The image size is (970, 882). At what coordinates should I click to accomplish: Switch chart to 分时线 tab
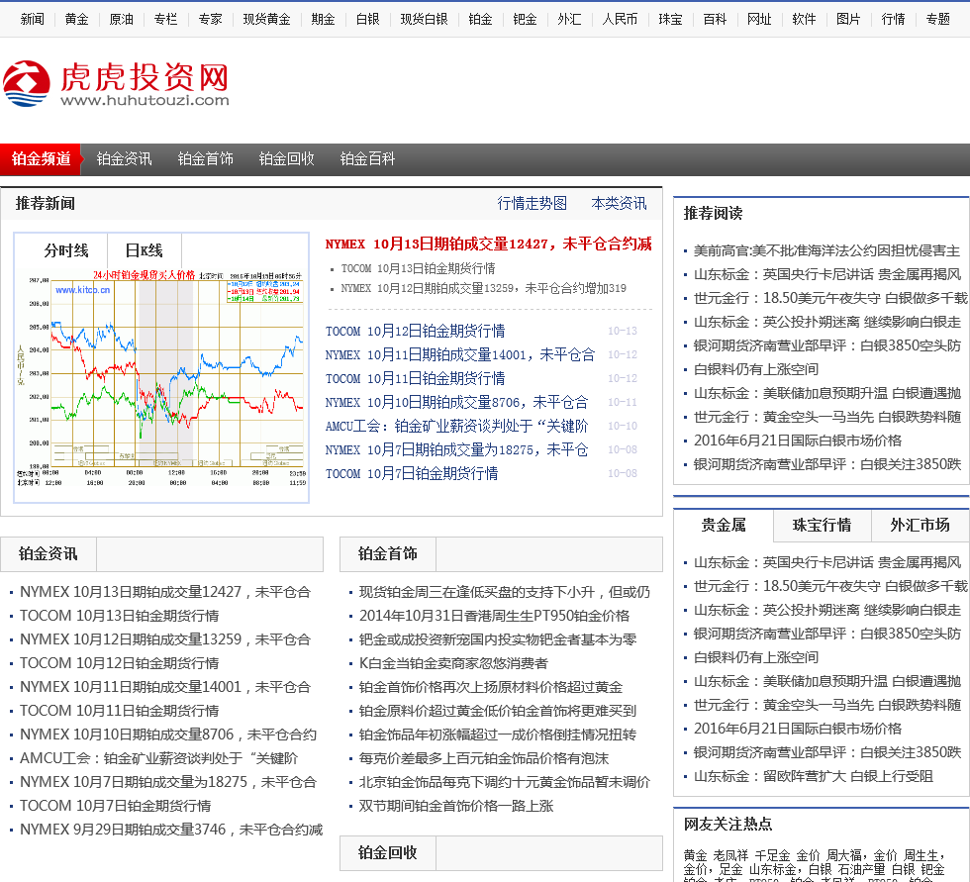click(66, 250)
